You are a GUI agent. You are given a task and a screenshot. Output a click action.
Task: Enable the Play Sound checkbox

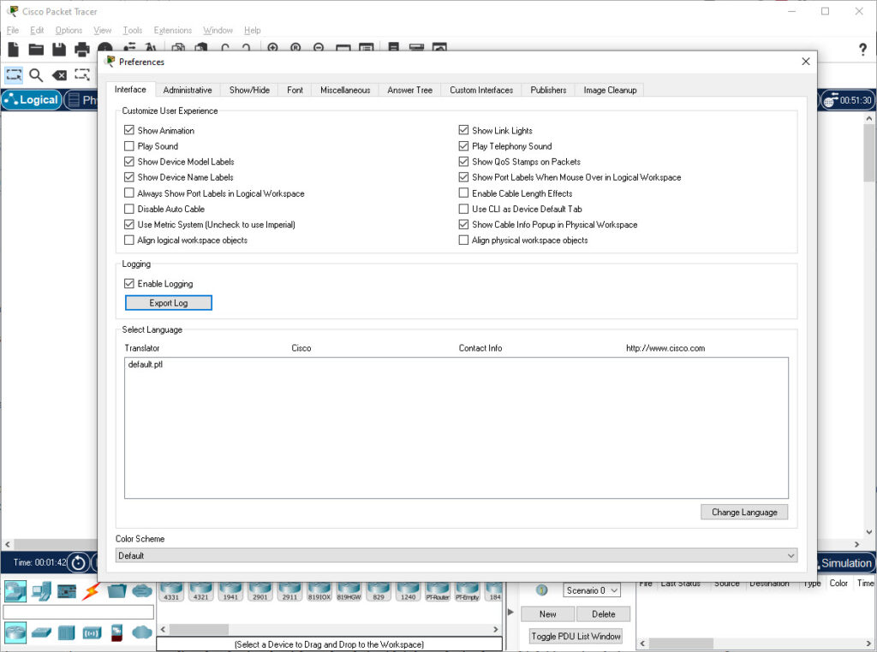[129, 145]
